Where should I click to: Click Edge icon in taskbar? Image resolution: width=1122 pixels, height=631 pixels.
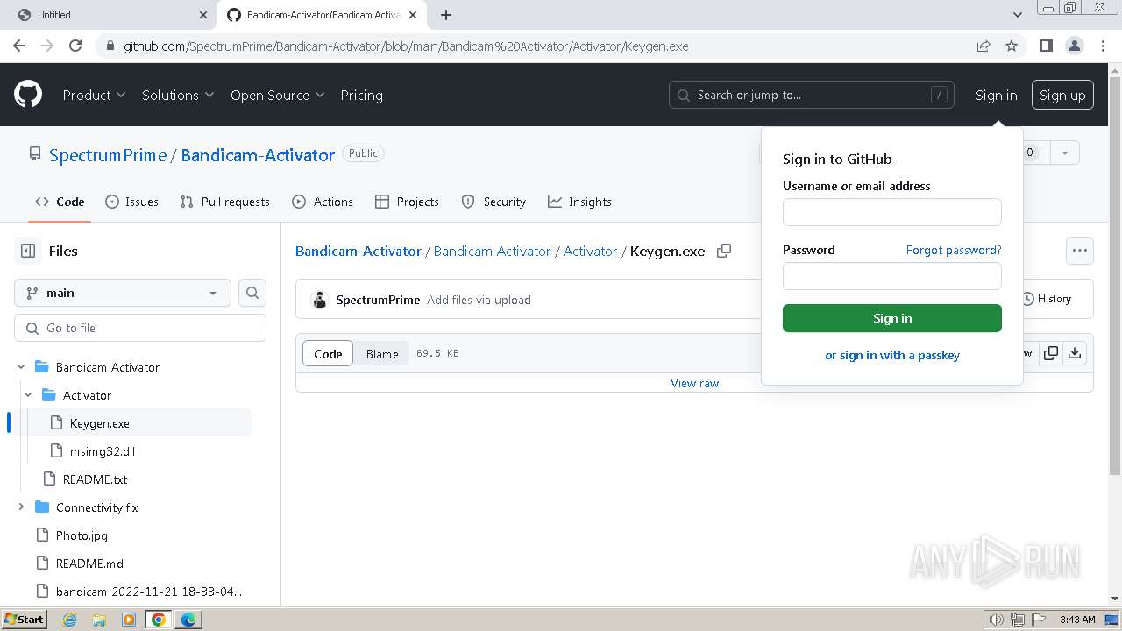click(188, 620)
